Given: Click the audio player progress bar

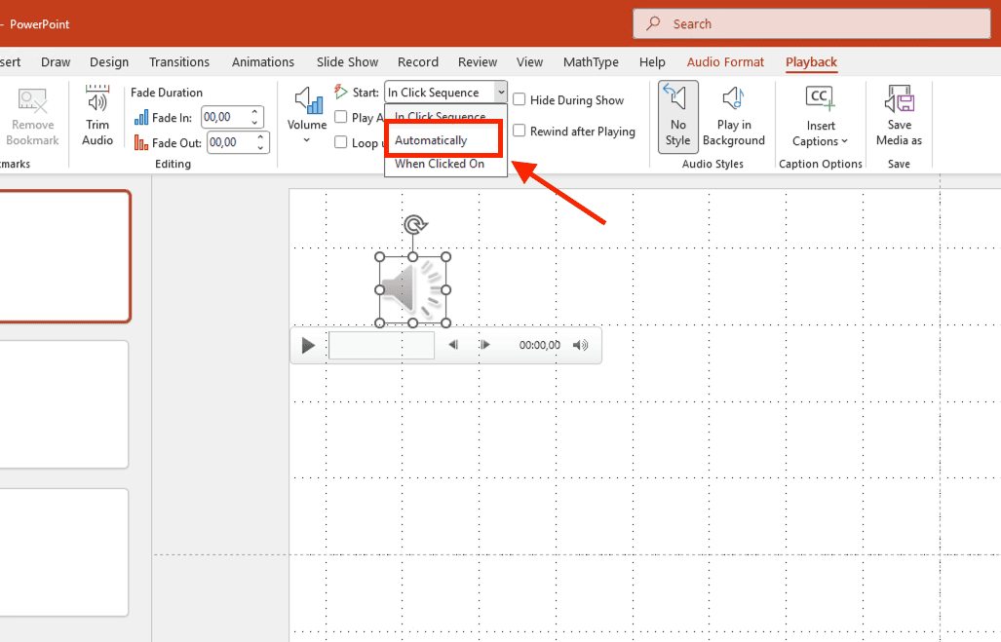Looking at the screenshot, I should click(x=382, y=345).
